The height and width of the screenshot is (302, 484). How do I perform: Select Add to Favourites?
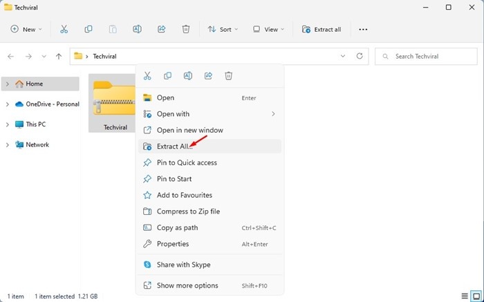(x=210, y=195)
